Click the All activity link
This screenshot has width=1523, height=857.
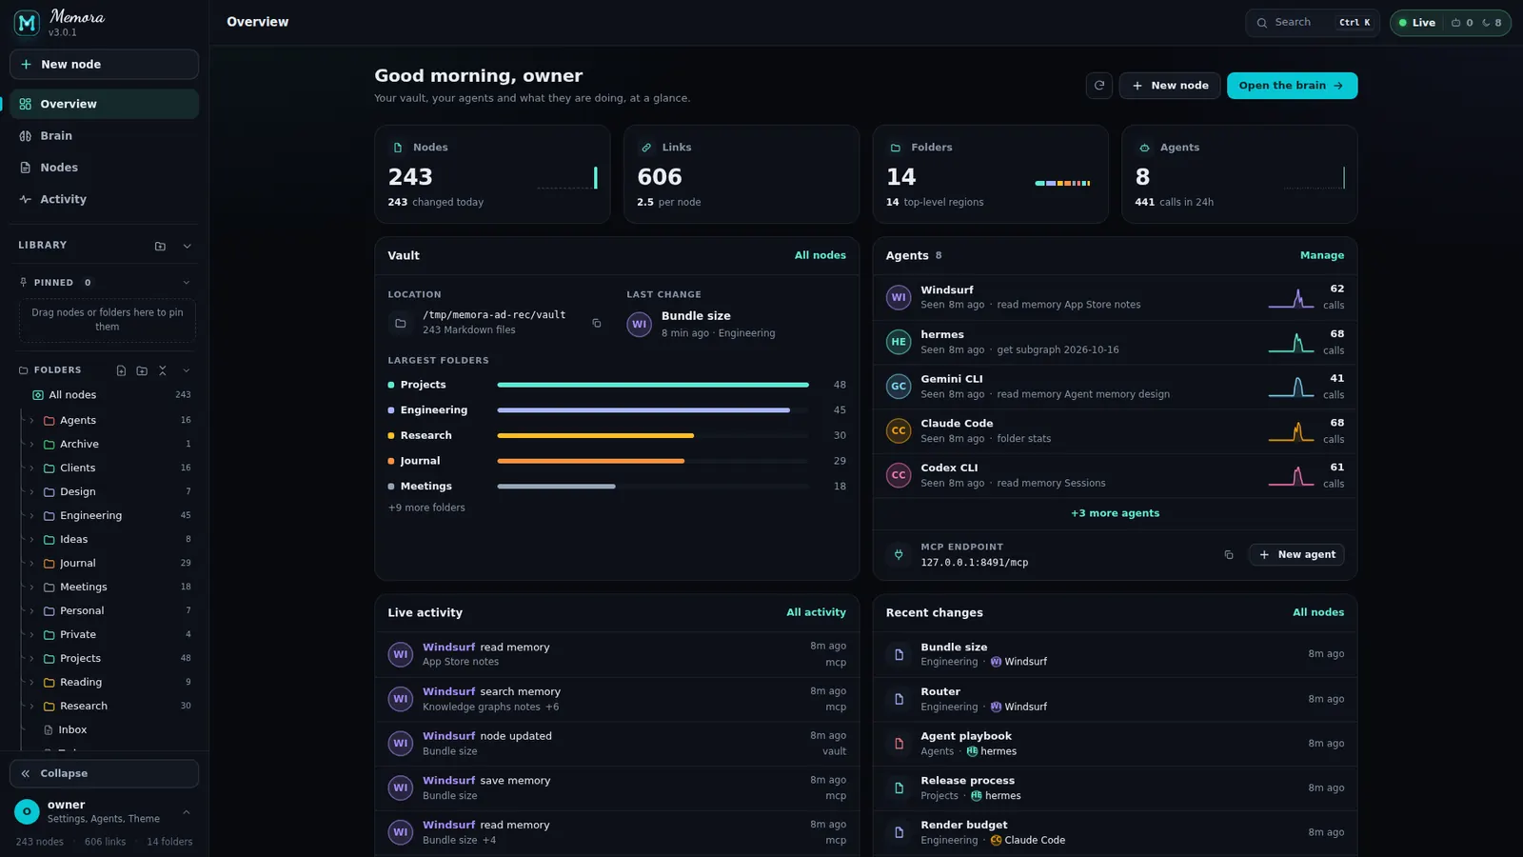click(816, 612)
